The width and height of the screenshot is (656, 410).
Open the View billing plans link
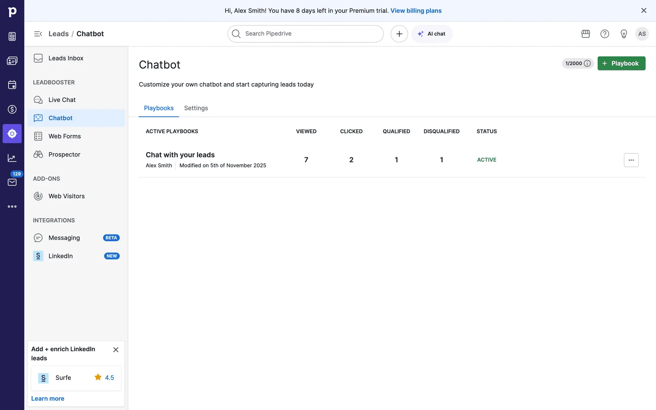tap(416, 11)
